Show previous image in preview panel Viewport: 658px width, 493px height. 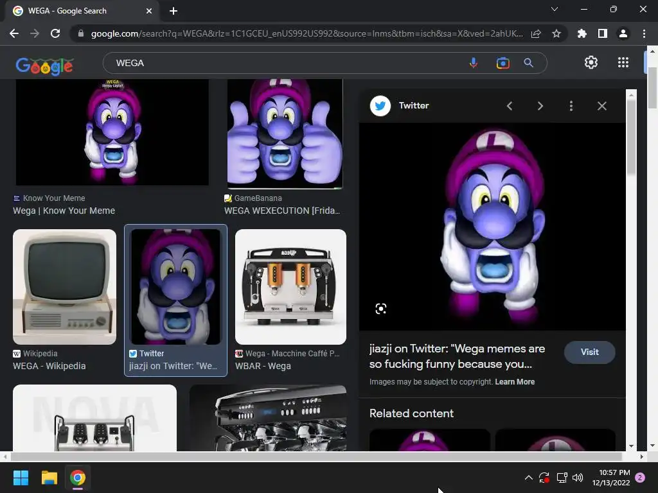[510, 106]
